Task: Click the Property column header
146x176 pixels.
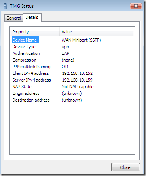Action: click(35, 32)
